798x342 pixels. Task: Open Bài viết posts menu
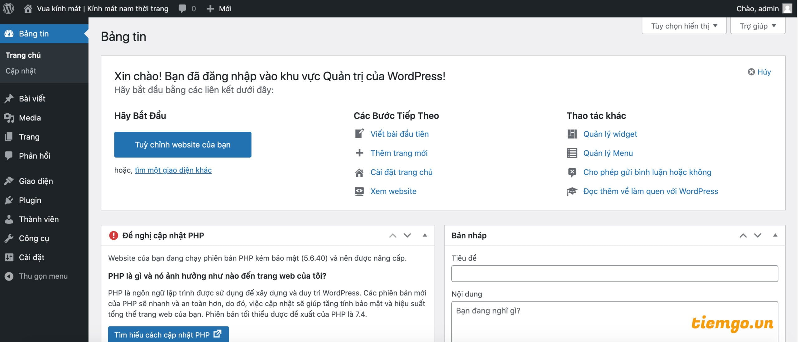pos(32,99)
